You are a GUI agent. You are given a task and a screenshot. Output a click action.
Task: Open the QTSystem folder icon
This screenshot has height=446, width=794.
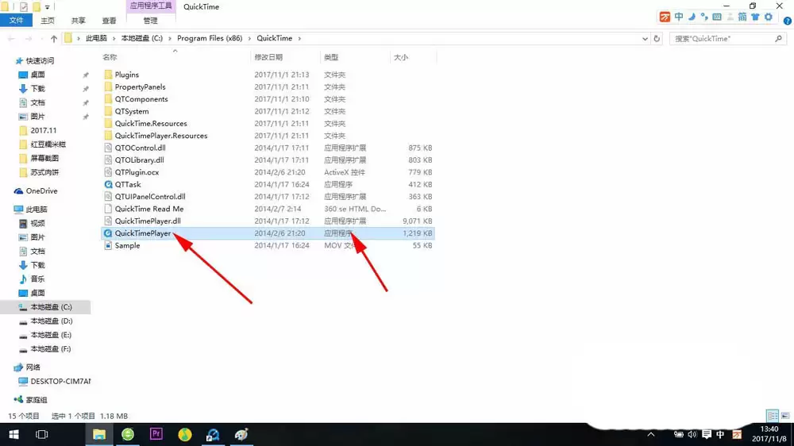click(x=108, y=111)
